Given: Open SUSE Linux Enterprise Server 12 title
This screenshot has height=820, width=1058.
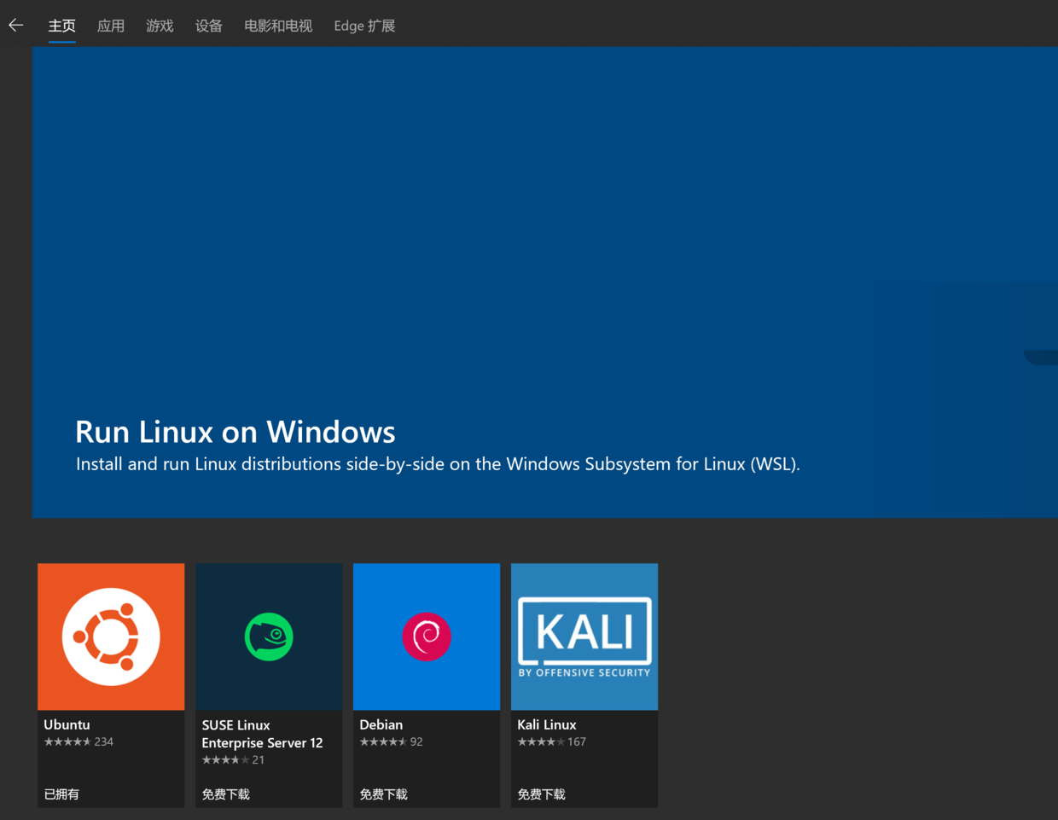Looking at the screenshot, I should (262, 734).
